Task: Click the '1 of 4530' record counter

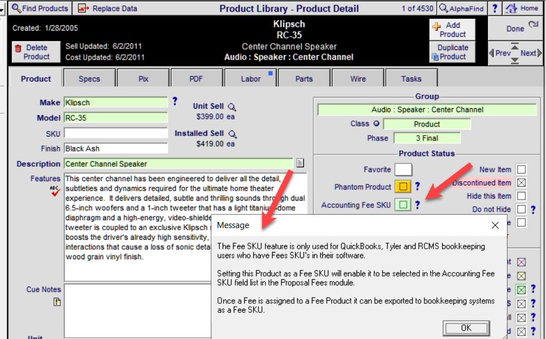Action: pyautogui.click(x=417, y=8)
